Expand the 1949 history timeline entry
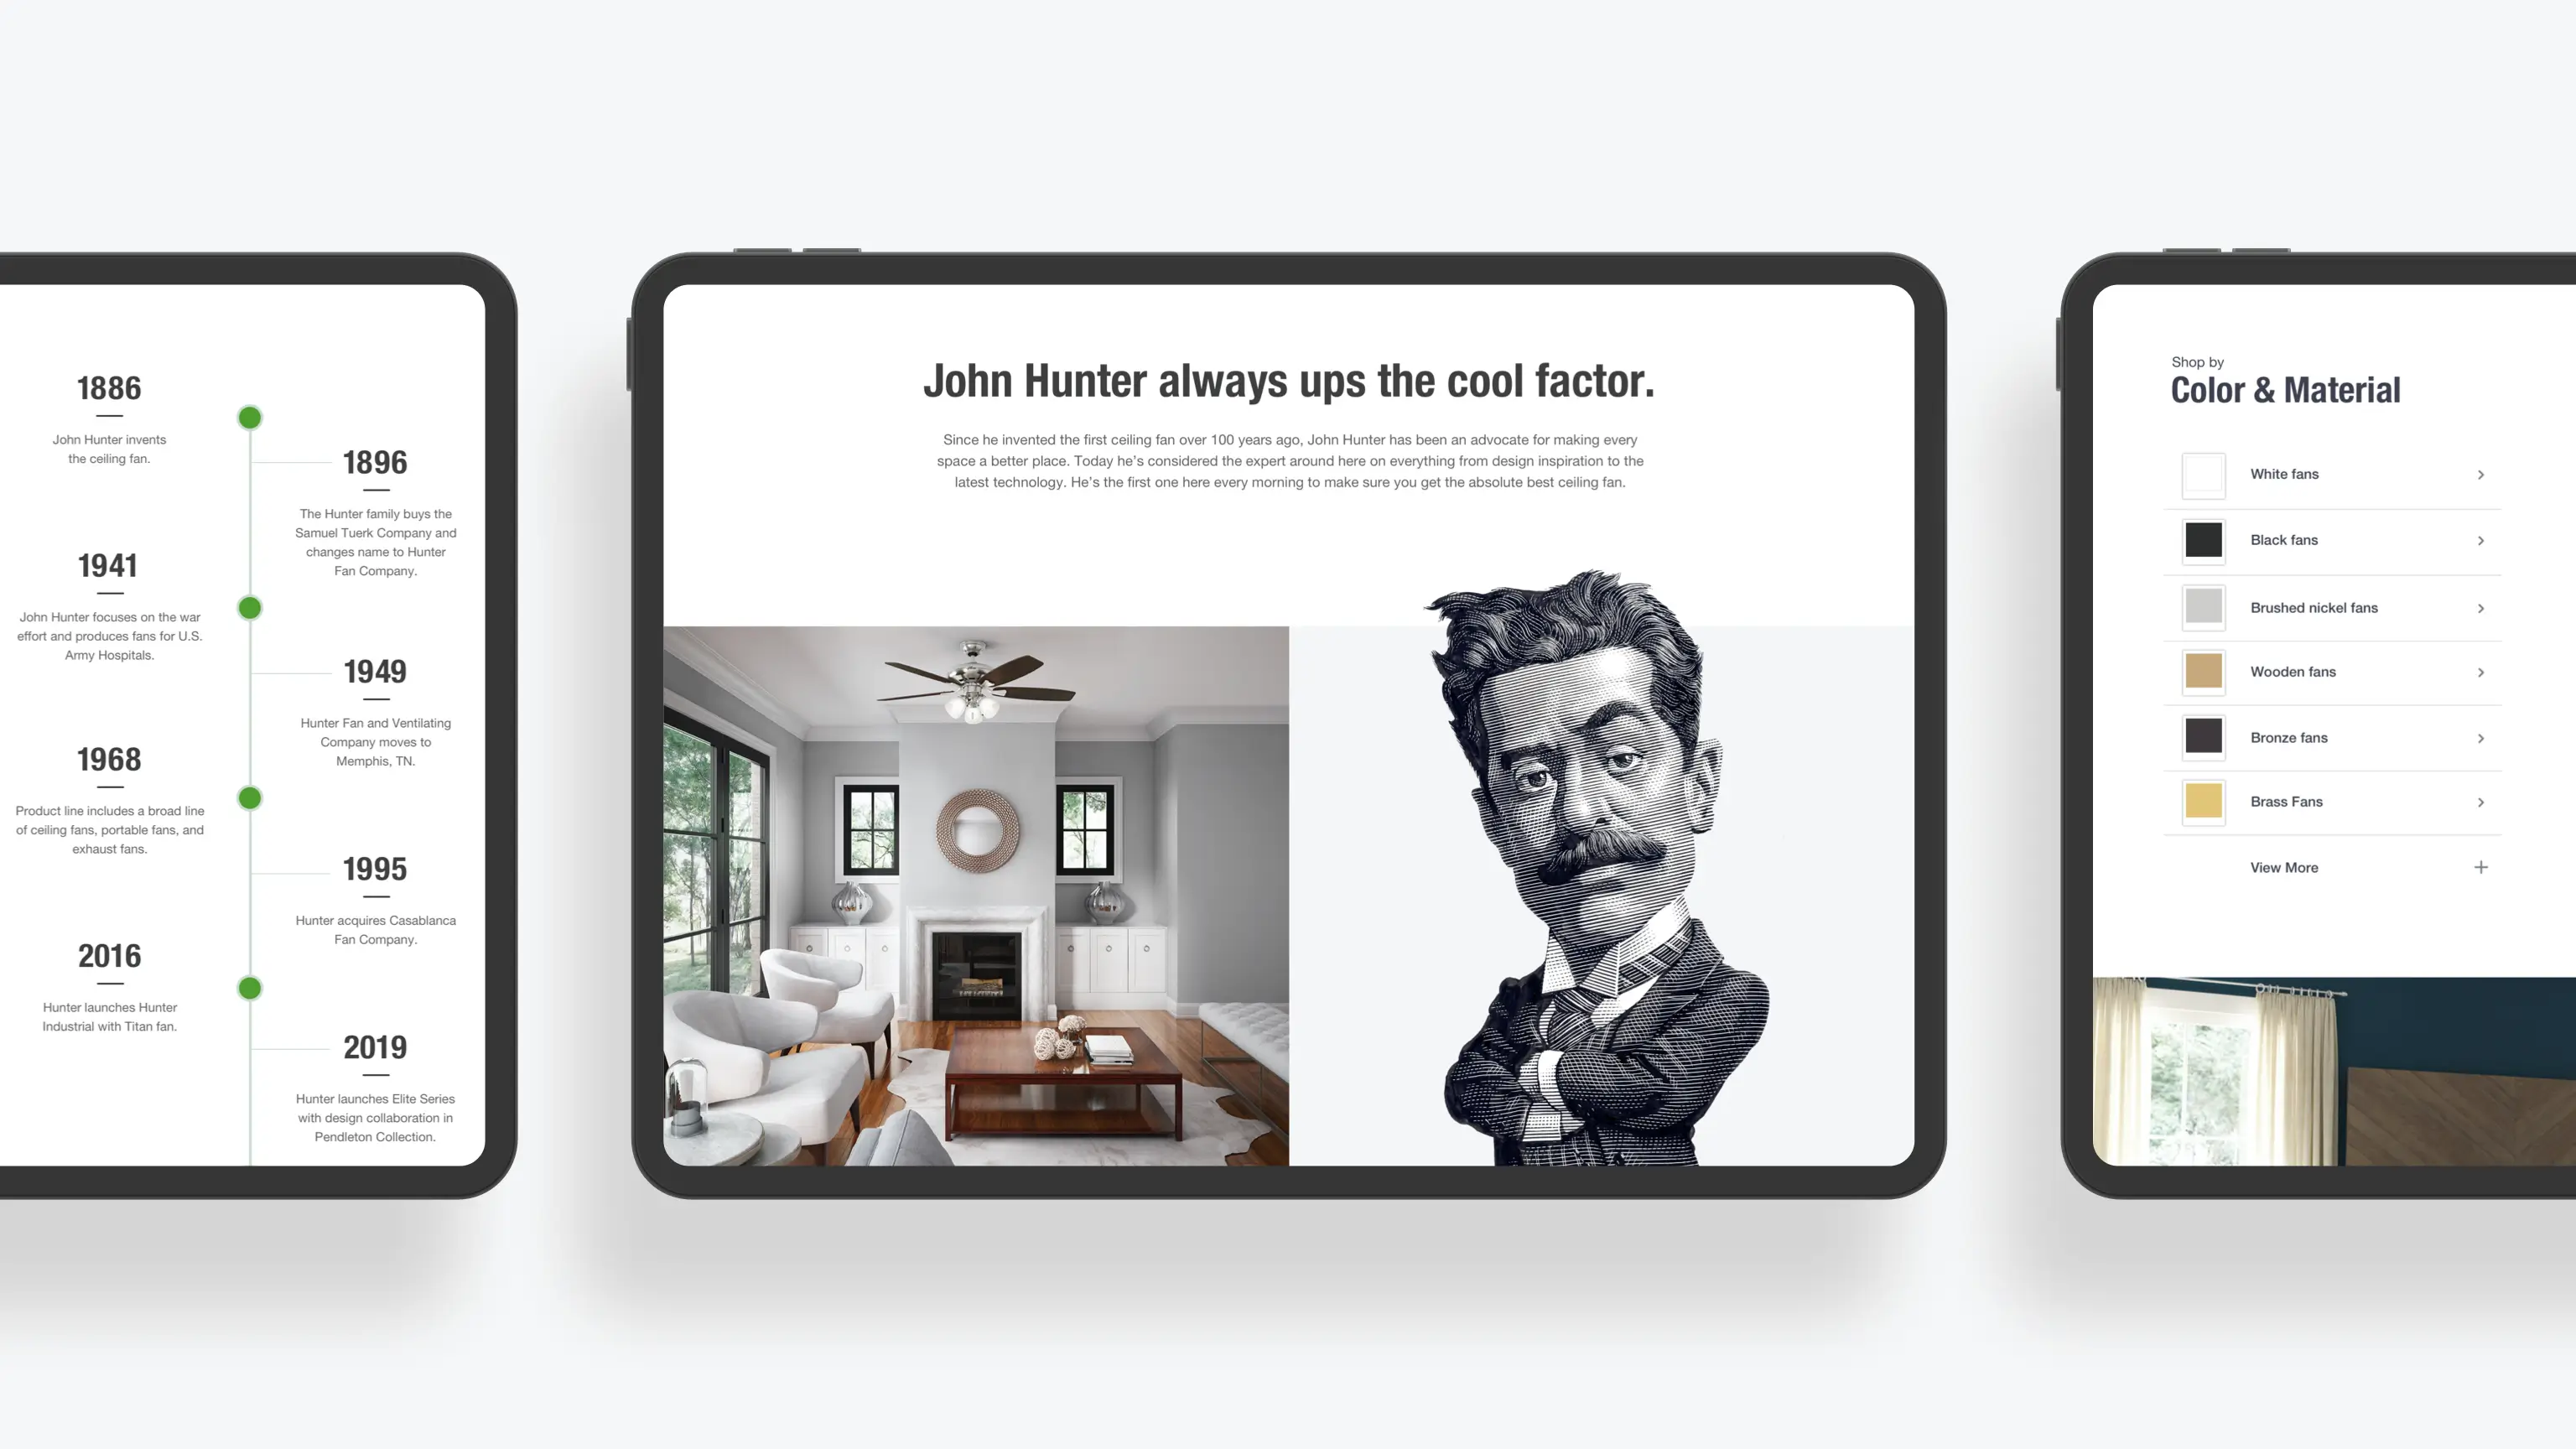2576x1449 pixels. click(373, 671)
